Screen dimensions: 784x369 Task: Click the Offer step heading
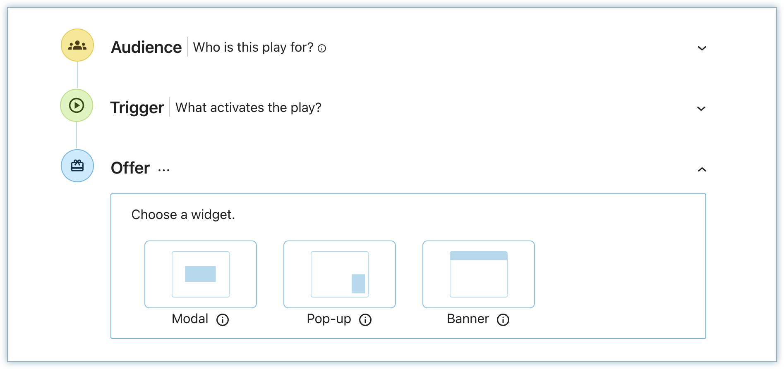(130, 168)
